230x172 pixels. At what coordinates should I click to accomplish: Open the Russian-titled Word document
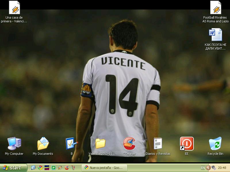tap(215, 35)
